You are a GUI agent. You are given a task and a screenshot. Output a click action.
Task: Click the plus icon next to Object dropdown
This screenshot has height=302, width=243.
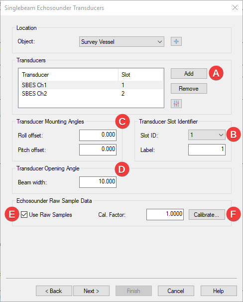(x=176, y=41)
